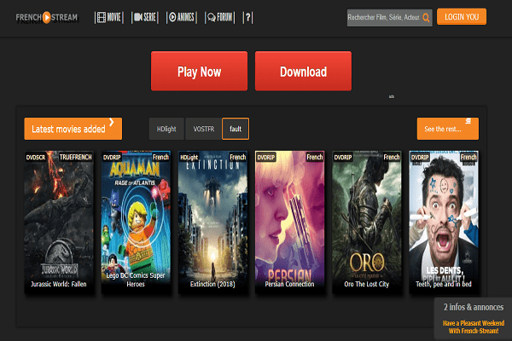Click the question mark help item
The width and height of the screenshot is (512, 341).
247,17
